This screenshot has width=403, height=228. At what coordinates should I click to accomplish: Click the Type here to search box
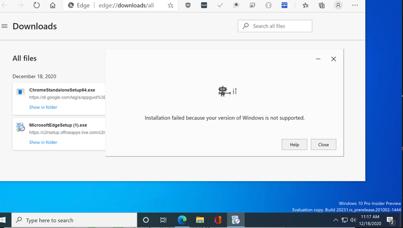tap(74, 220)
